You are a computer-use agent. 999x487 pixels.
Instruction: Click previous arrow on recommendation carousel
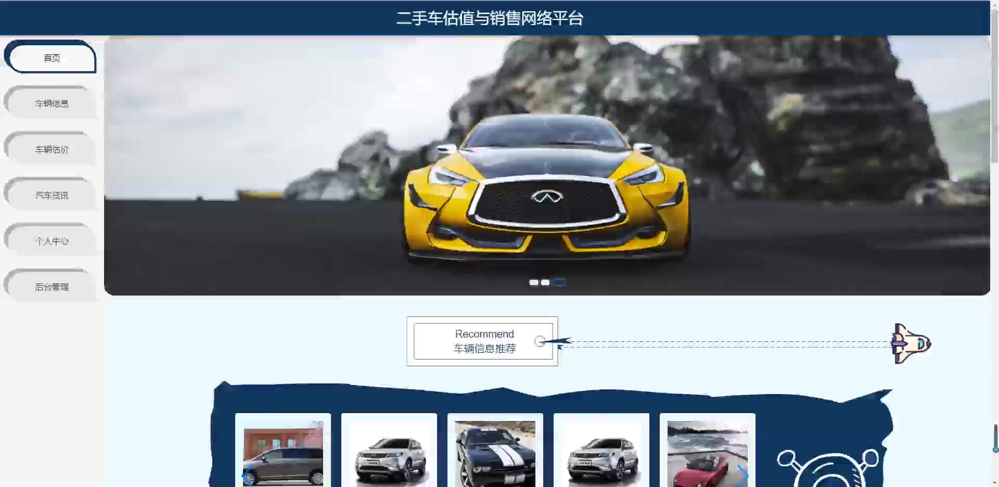click(248, 476)
